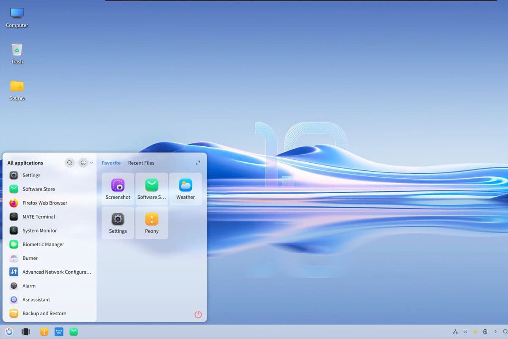Screen dimensions: 508x339
Task: Click the red power button
Action: [x=198, y=314]
